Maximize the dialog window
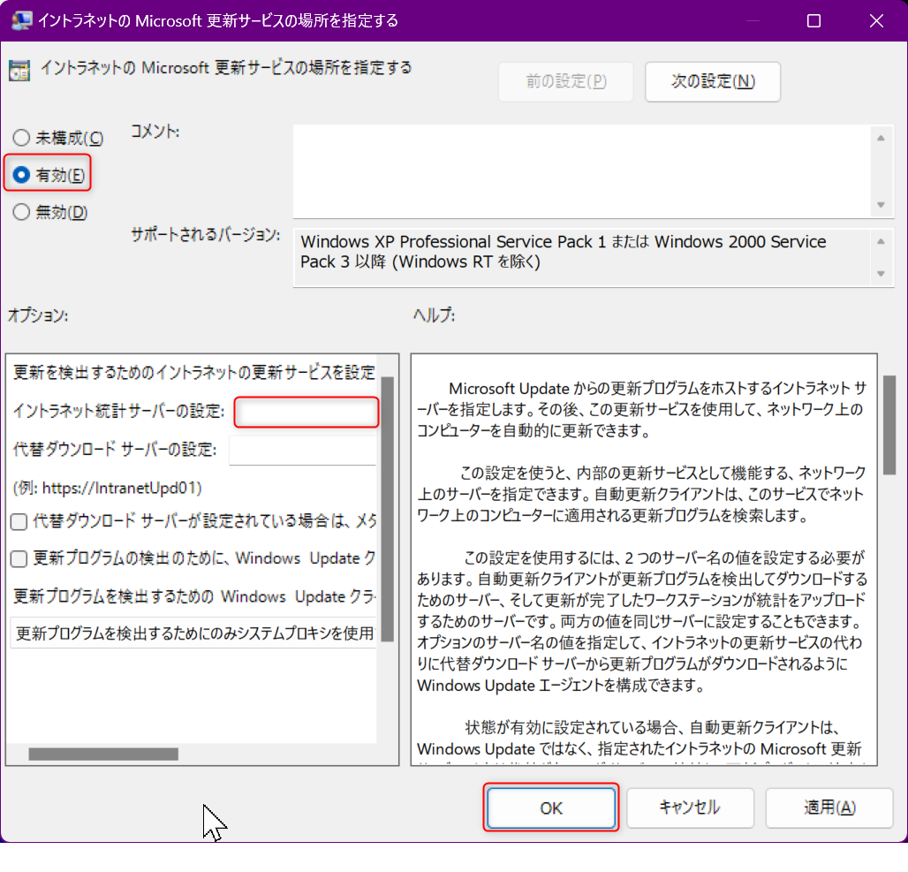 [813, 21]
